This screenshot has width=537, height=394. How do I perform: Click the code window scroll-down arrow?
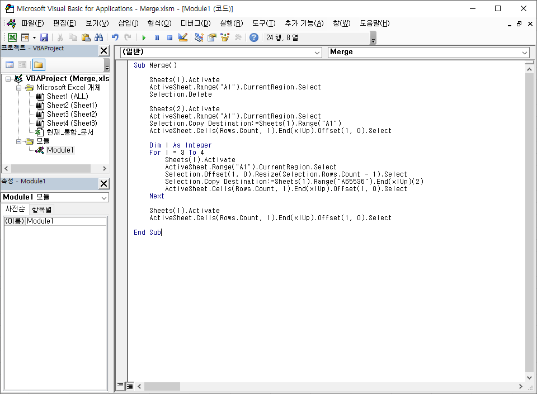click(530, 377)
